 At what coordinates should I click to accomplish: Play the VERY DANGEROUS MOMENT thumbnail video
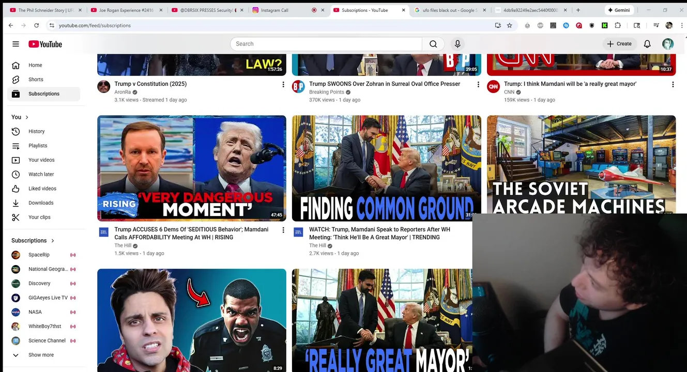pos(192,168)
